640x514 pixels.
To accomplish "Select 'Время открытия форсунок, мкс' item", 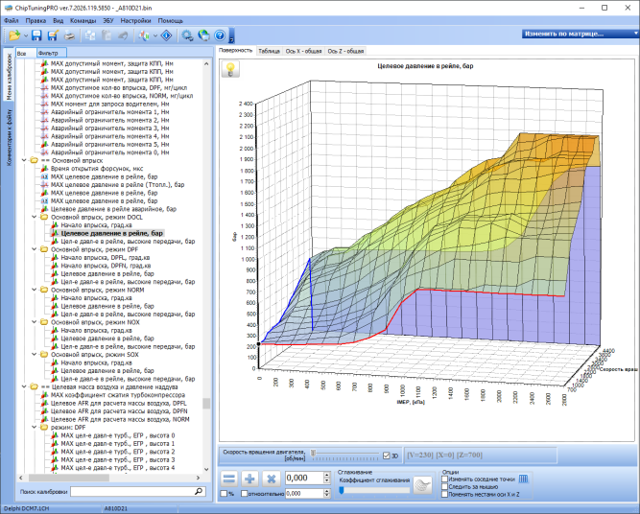I will [97, 169].
